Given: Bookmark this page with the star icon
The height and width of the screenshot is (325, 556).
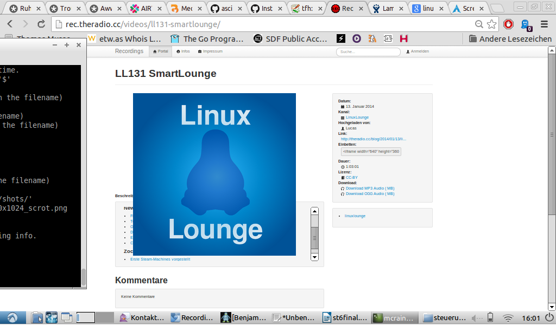Looking at the screenshot, I should click(491, 24).
